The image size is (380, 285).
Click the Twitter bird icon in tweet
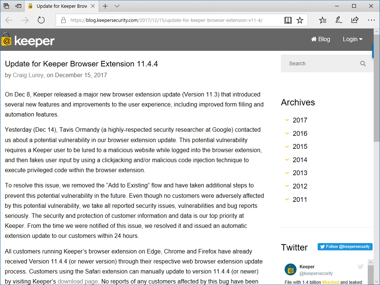point(361,266)
